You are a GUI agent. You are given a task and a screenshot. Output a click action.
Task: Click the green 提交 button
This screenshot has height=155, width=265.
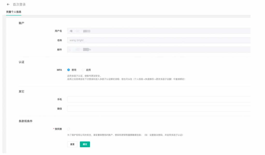pos(85,144)
